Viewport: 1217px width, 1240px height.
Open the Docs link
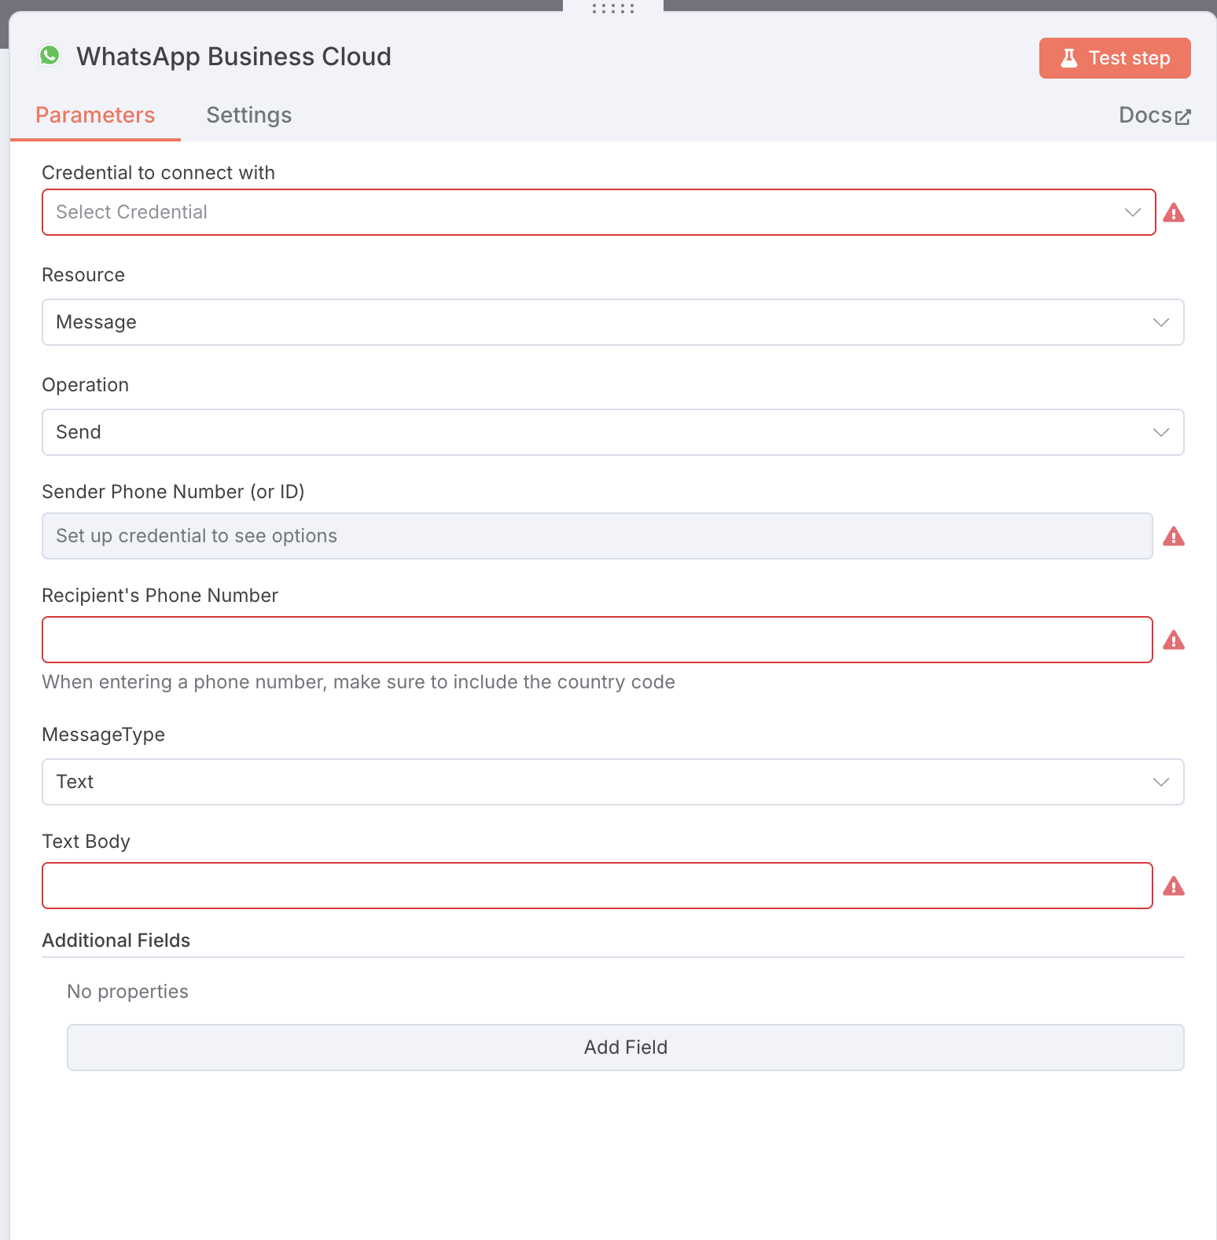click(1155, 116)
